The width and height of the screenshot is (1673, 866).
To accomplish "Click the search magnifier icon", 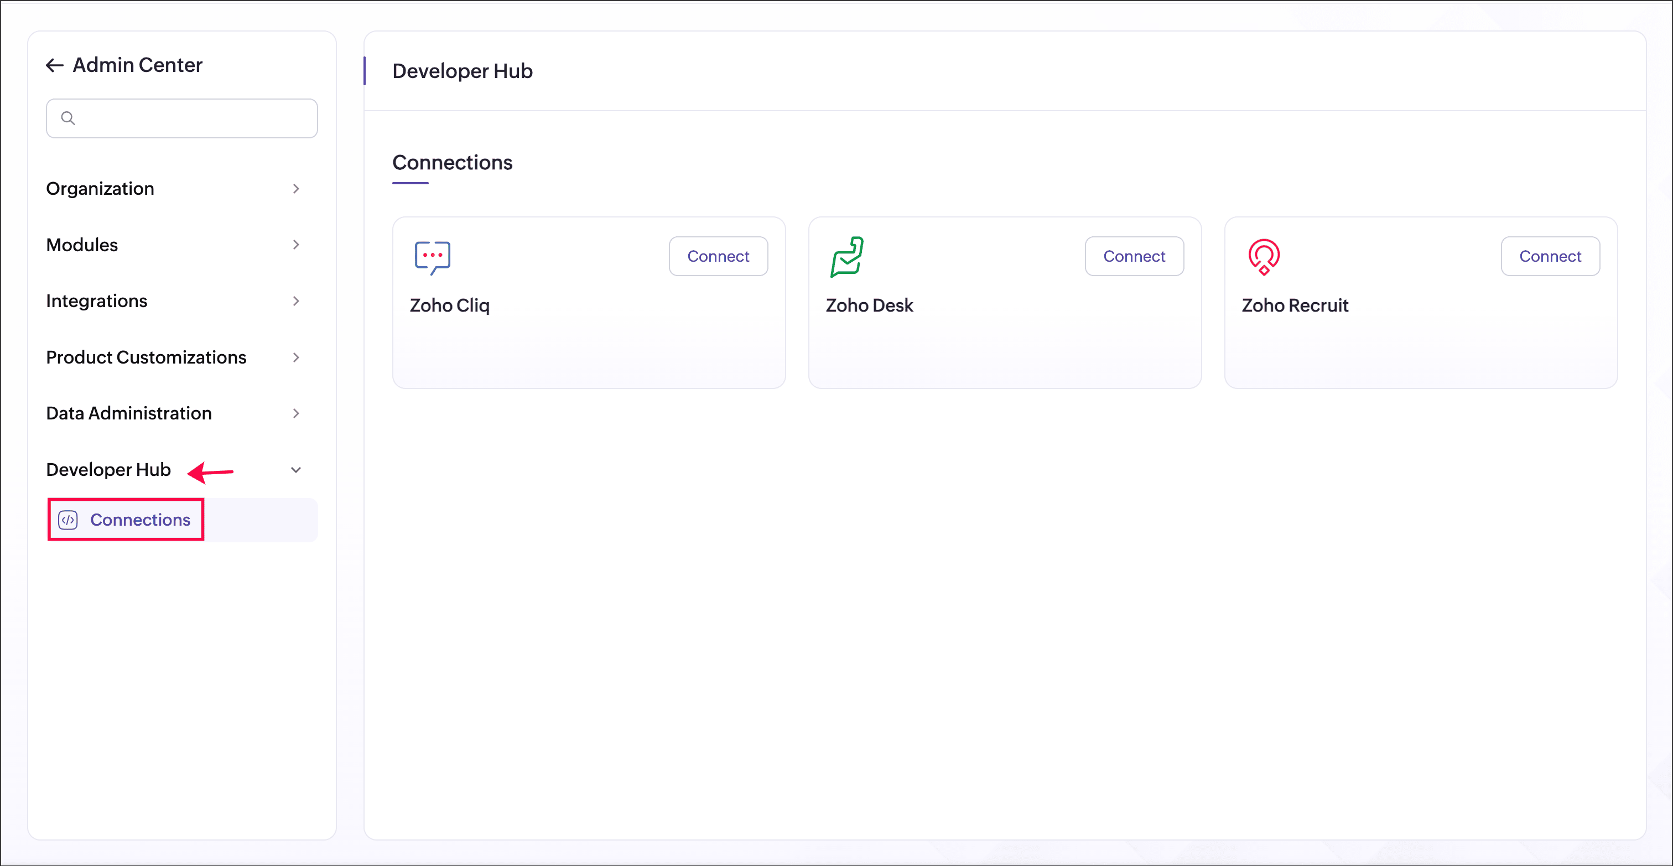I will [67, 118].
